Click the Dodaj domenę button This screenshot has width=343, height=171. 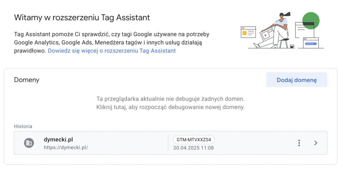point(297,80)
